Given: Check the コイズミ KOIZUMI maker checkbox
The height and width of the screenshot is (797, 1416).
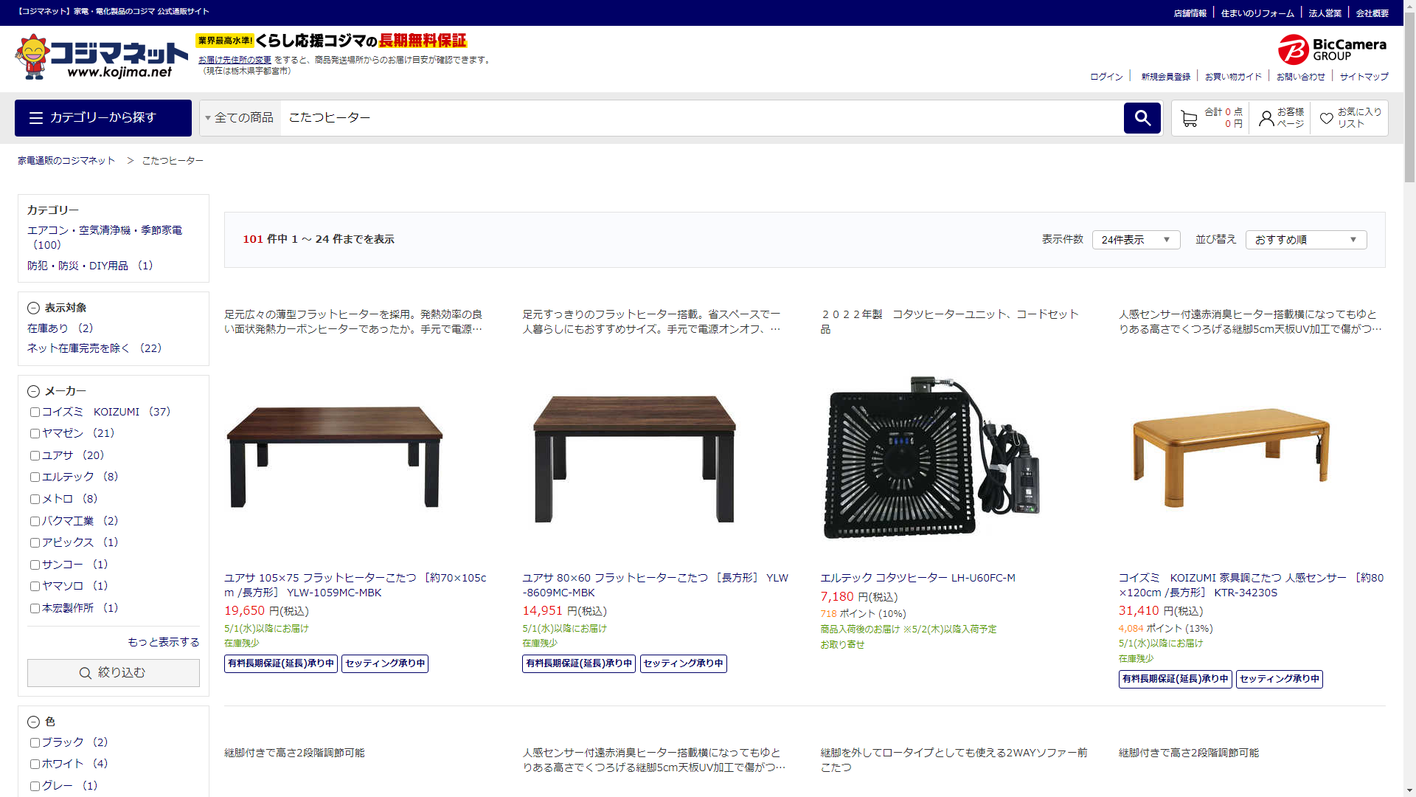Looking at the screenshot, I should (x=35, y=413).
